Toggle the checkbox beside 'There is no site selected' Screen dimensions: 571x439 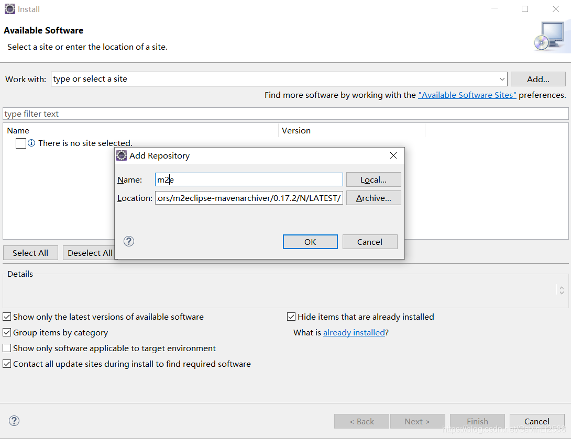(x=20, y=143)
